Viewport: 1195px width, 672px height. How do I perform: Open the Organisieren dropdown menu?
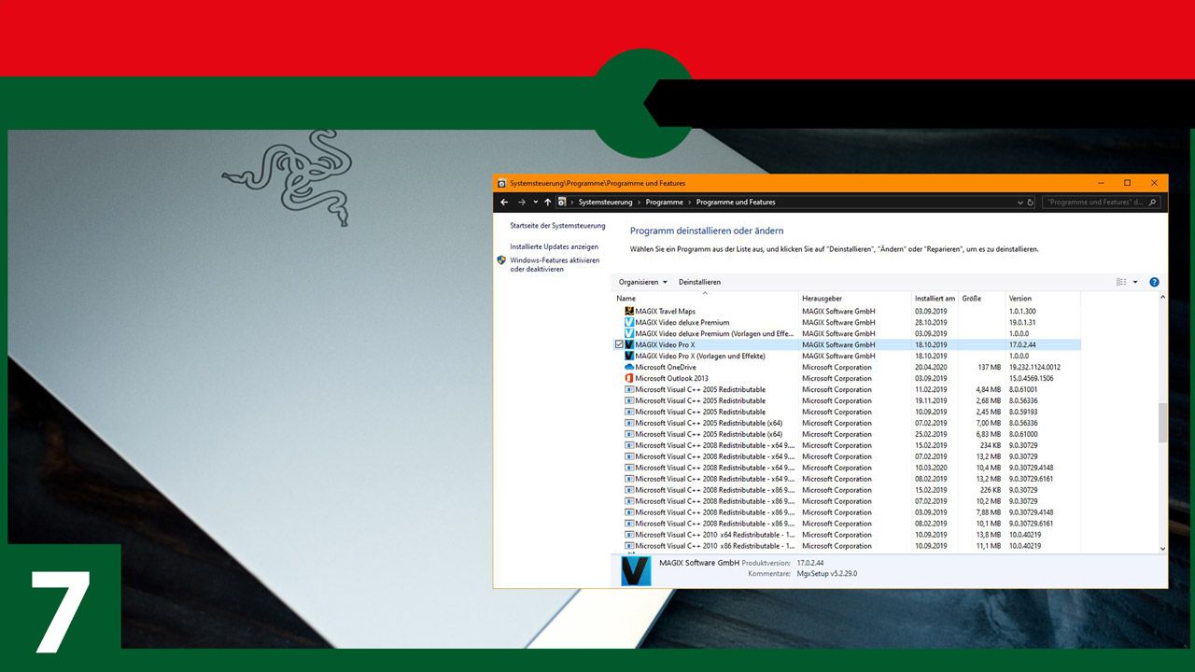coord(640,282)
